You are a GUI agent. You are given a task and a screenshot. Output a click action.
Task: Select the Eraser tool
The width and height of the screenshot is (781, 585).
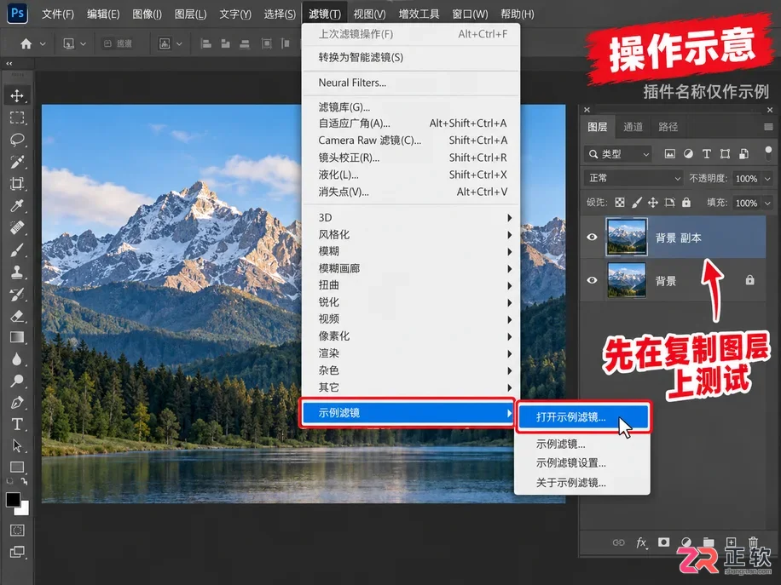(17, 315)
